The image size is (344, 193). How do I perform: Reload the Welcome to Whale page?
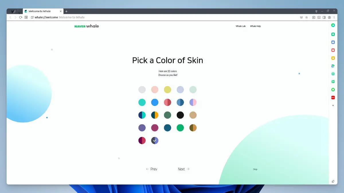(21, 17)
